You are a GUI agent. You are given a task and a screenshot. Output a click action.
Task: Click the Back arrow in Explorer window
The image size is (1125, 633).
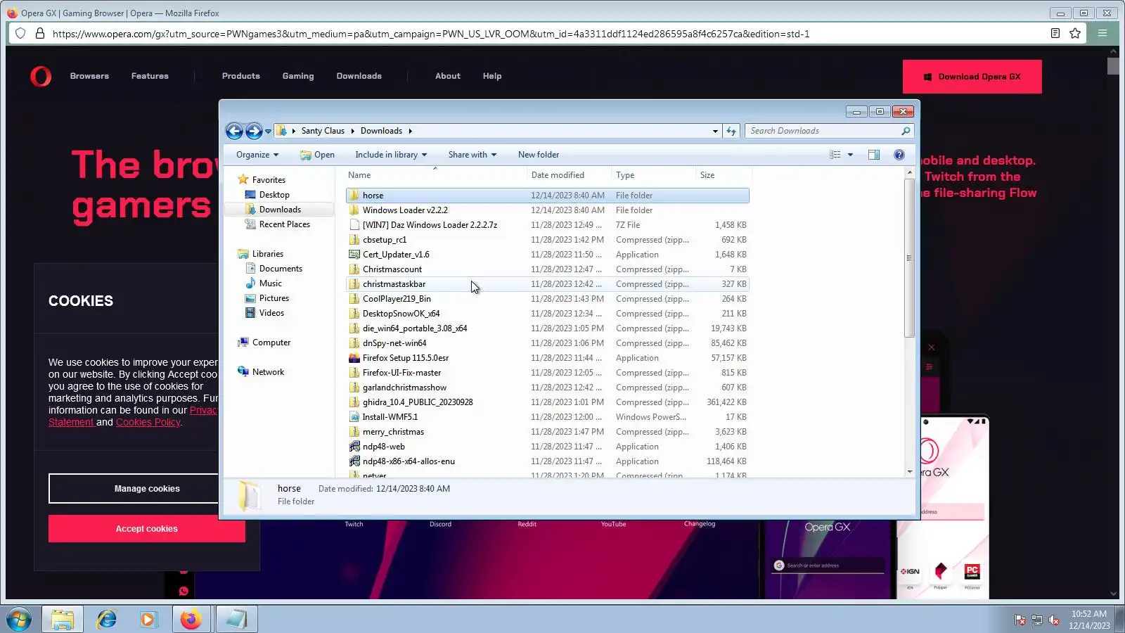[234, 131]
